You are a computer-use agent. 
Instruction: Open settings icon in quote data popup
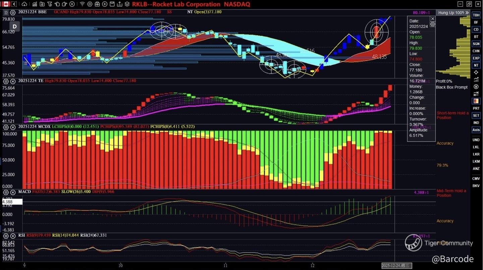click(432, 24)
